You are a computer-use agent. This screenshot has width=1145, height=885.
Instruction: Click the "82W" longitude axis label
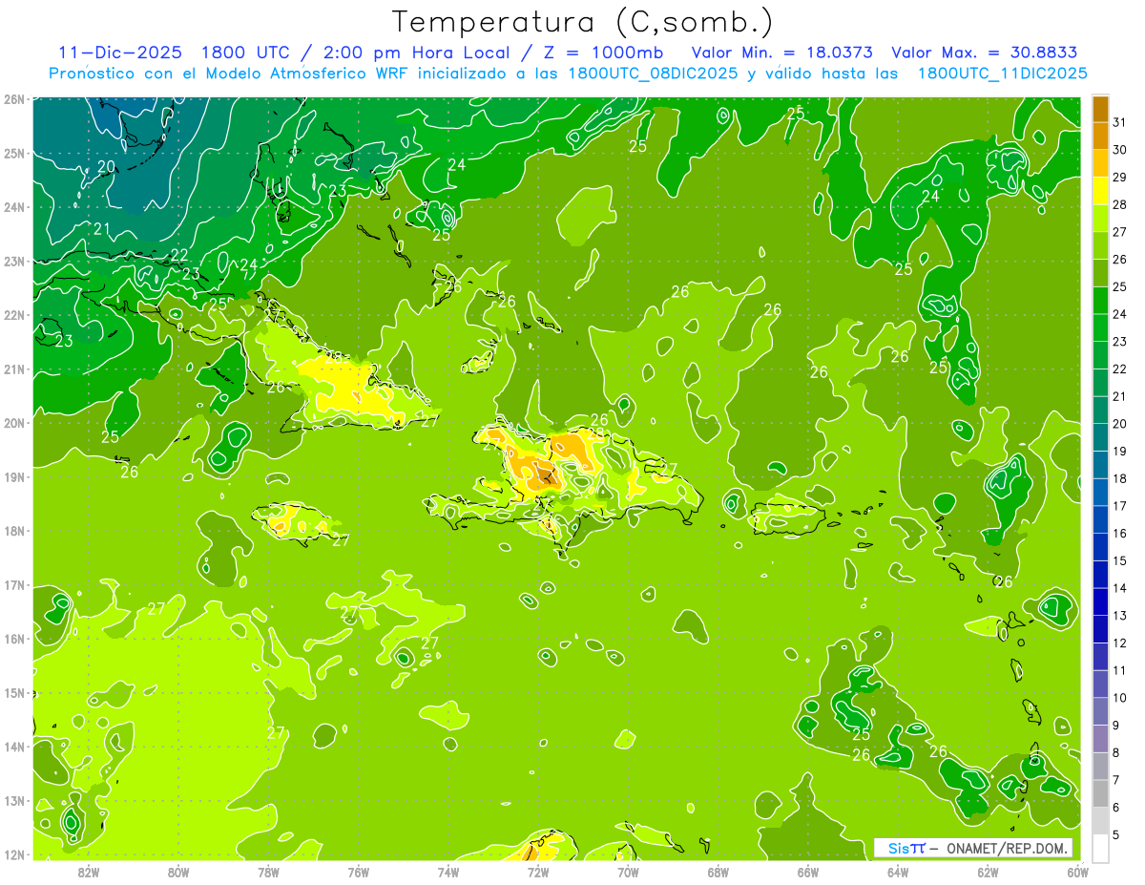89,872
